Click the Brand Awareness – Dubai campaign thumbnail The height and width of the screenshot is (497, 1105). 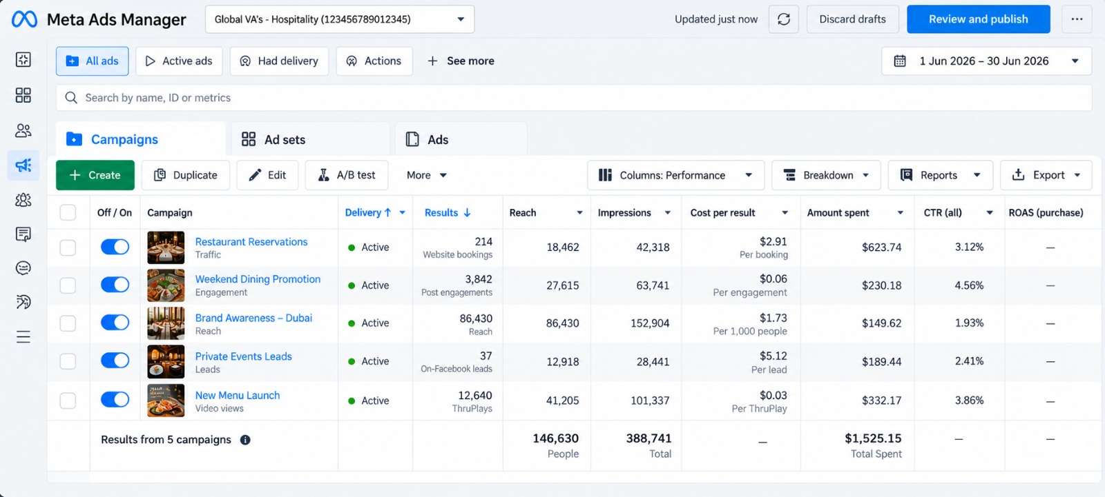pos(166,323)
